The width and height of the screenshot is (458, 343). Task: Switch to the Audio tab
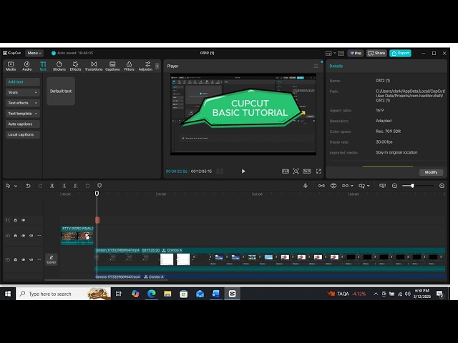[x=27, y=66]
